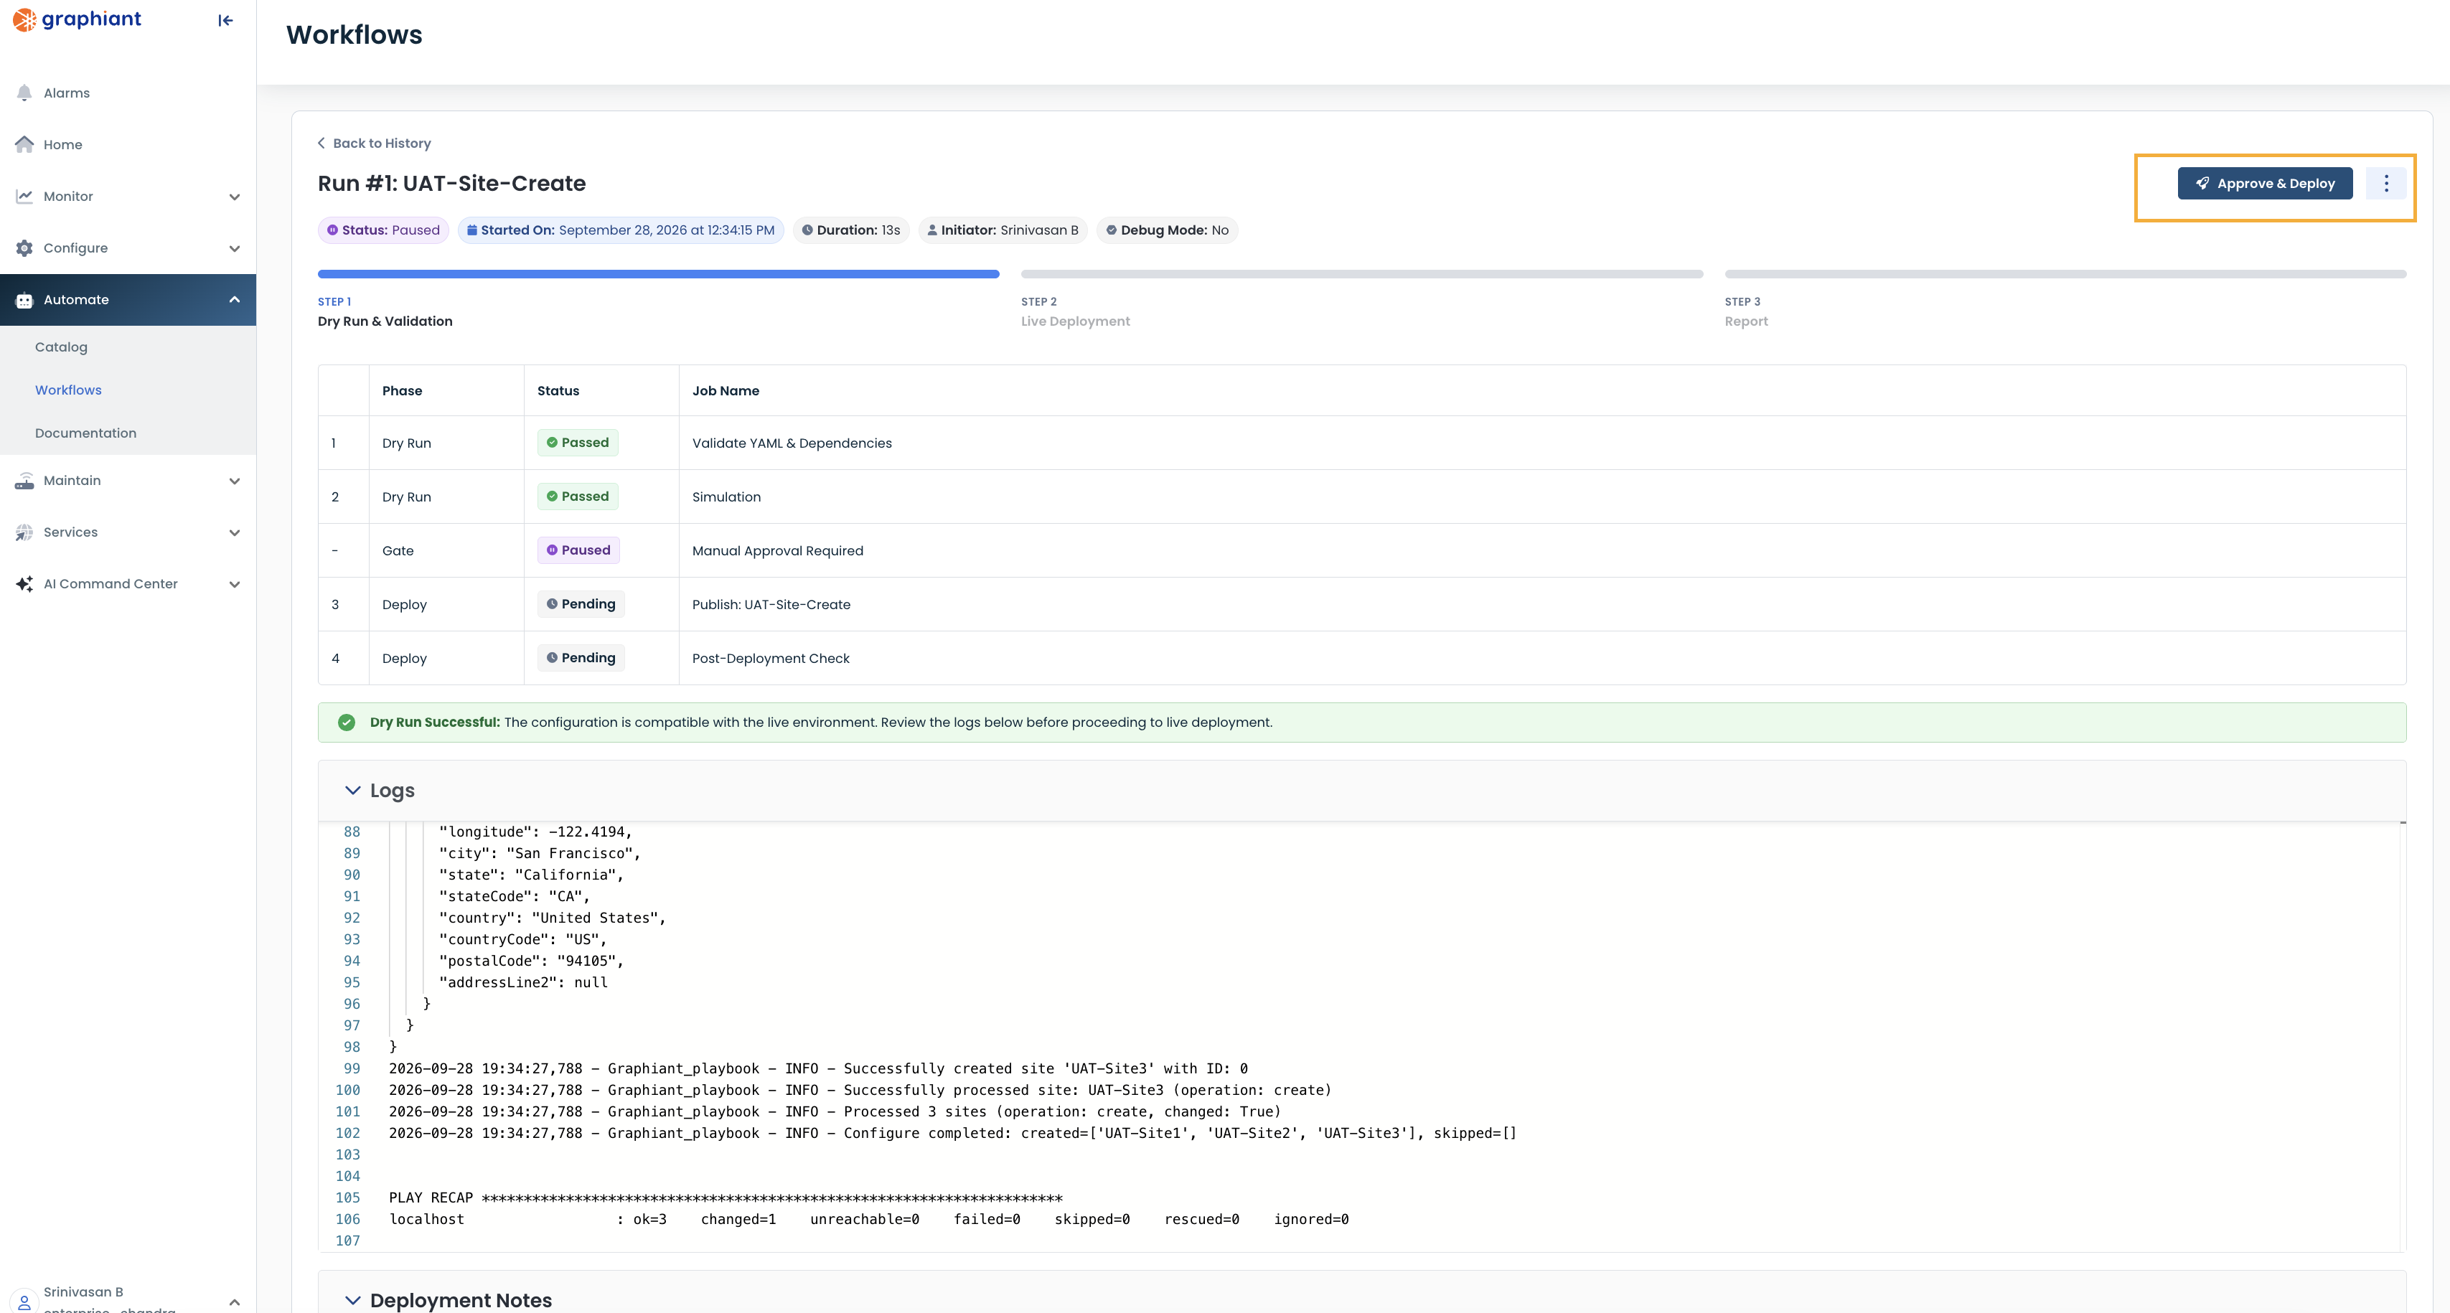
Task: Click the Run #1: UAT-Site-Create heading
Action: 452,184
